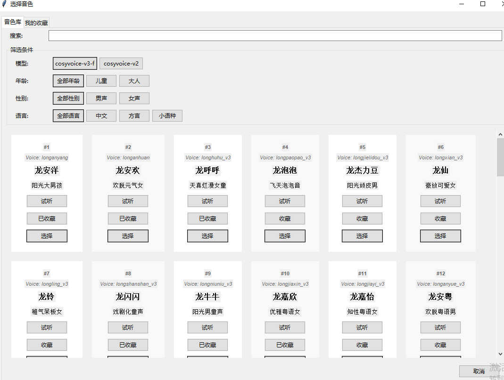504x380 pixels.
Task: Filter by 儿童 age
Action: (101, 81)
